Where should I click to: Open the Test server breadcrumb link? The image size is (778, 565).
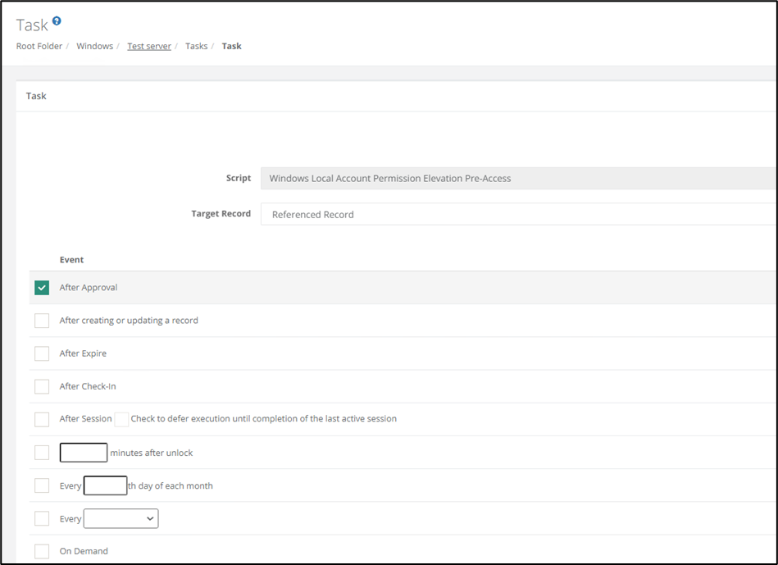149,46
